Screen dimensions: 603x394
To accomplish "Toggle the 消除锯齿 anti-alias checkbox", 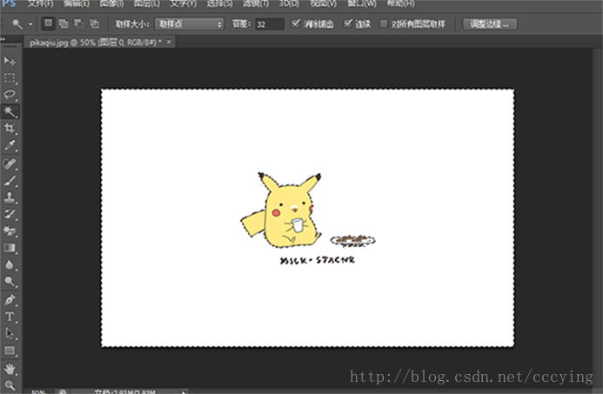I will (x=295, y=23).
